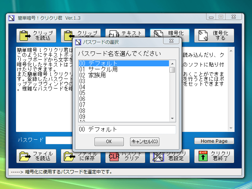Select the 02 家族用 list entry
252x189 pixels.
point(124,75)
